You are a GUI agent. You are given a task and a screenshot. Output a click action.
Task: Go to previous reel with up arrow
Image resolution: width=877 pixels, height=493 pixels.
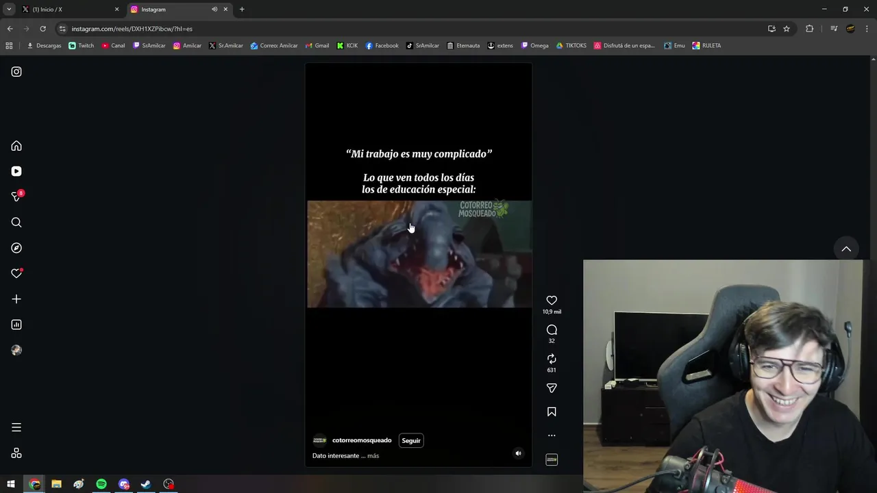[x=846, y=249]
